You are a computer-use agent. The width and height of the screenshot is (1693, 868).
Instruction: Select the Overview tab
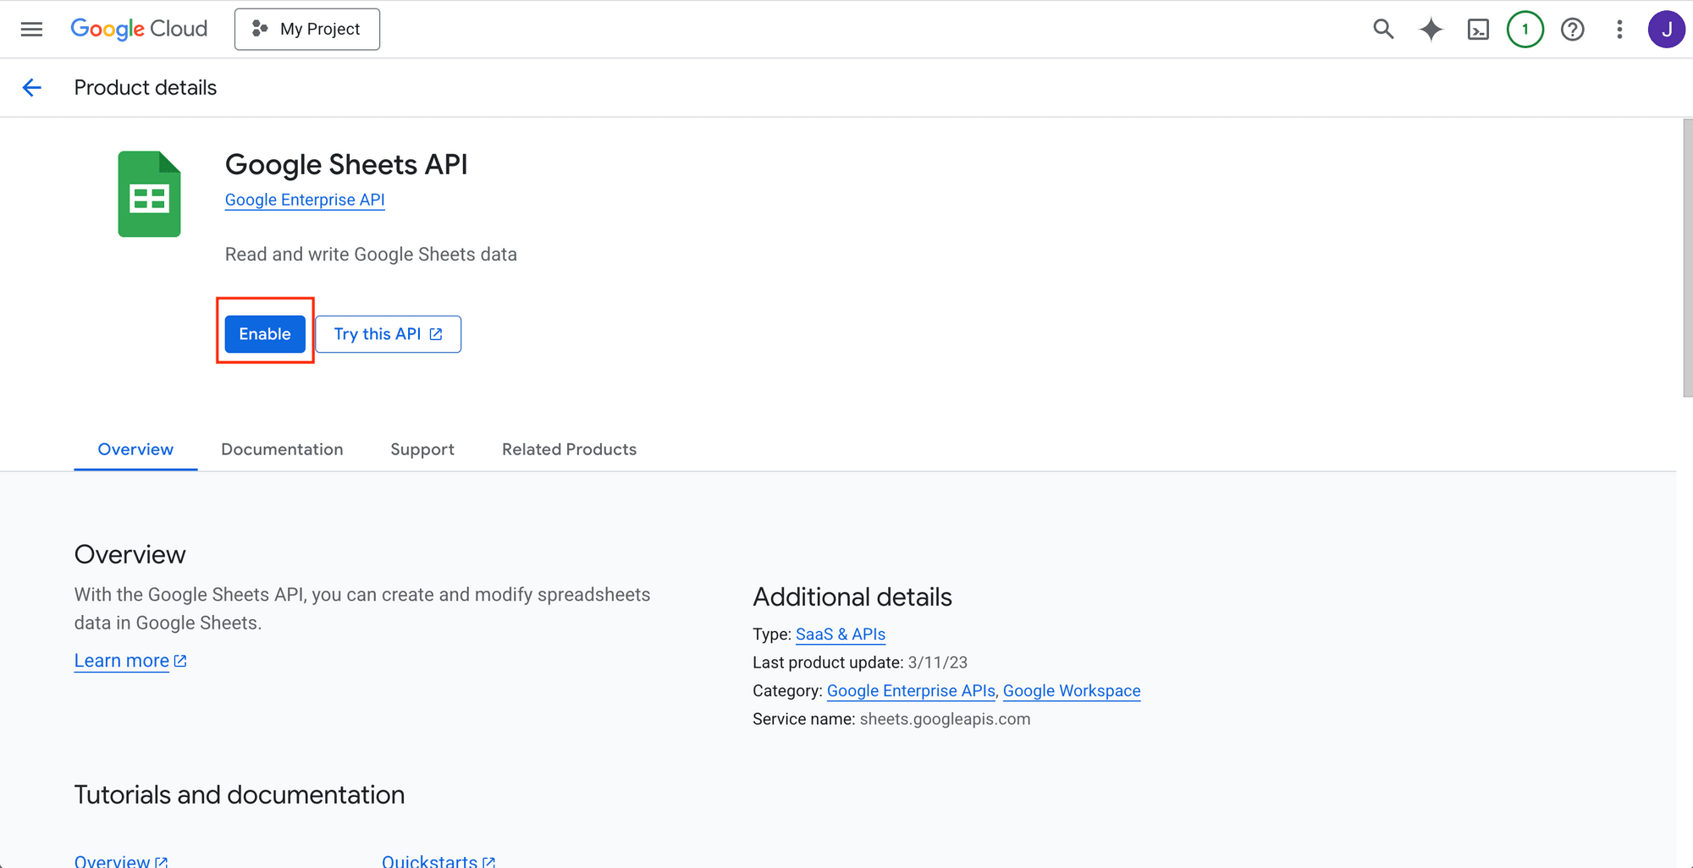[x=135, y=449]
